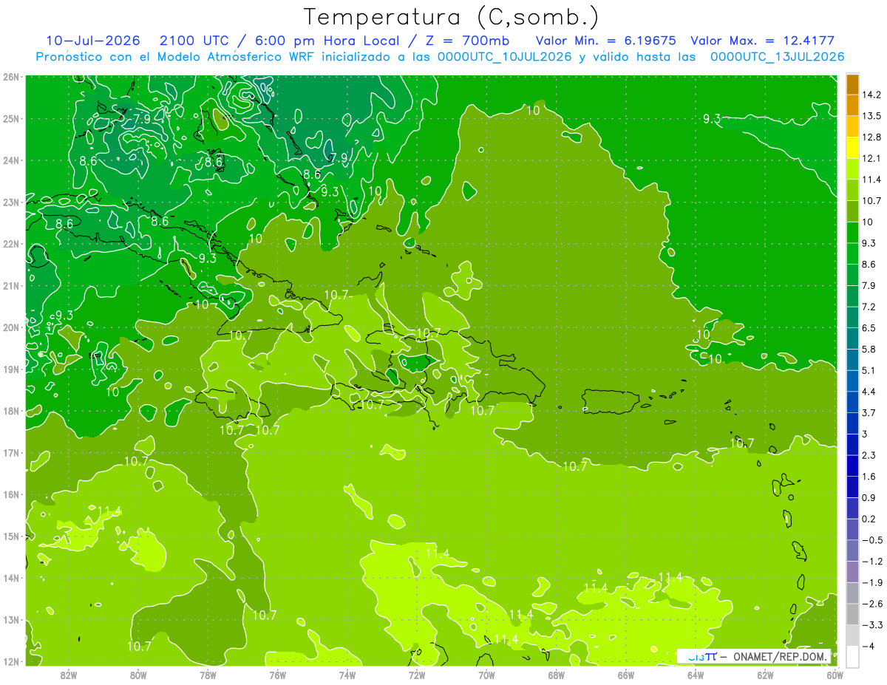Click the legend value '14.2'

point(871,95)
